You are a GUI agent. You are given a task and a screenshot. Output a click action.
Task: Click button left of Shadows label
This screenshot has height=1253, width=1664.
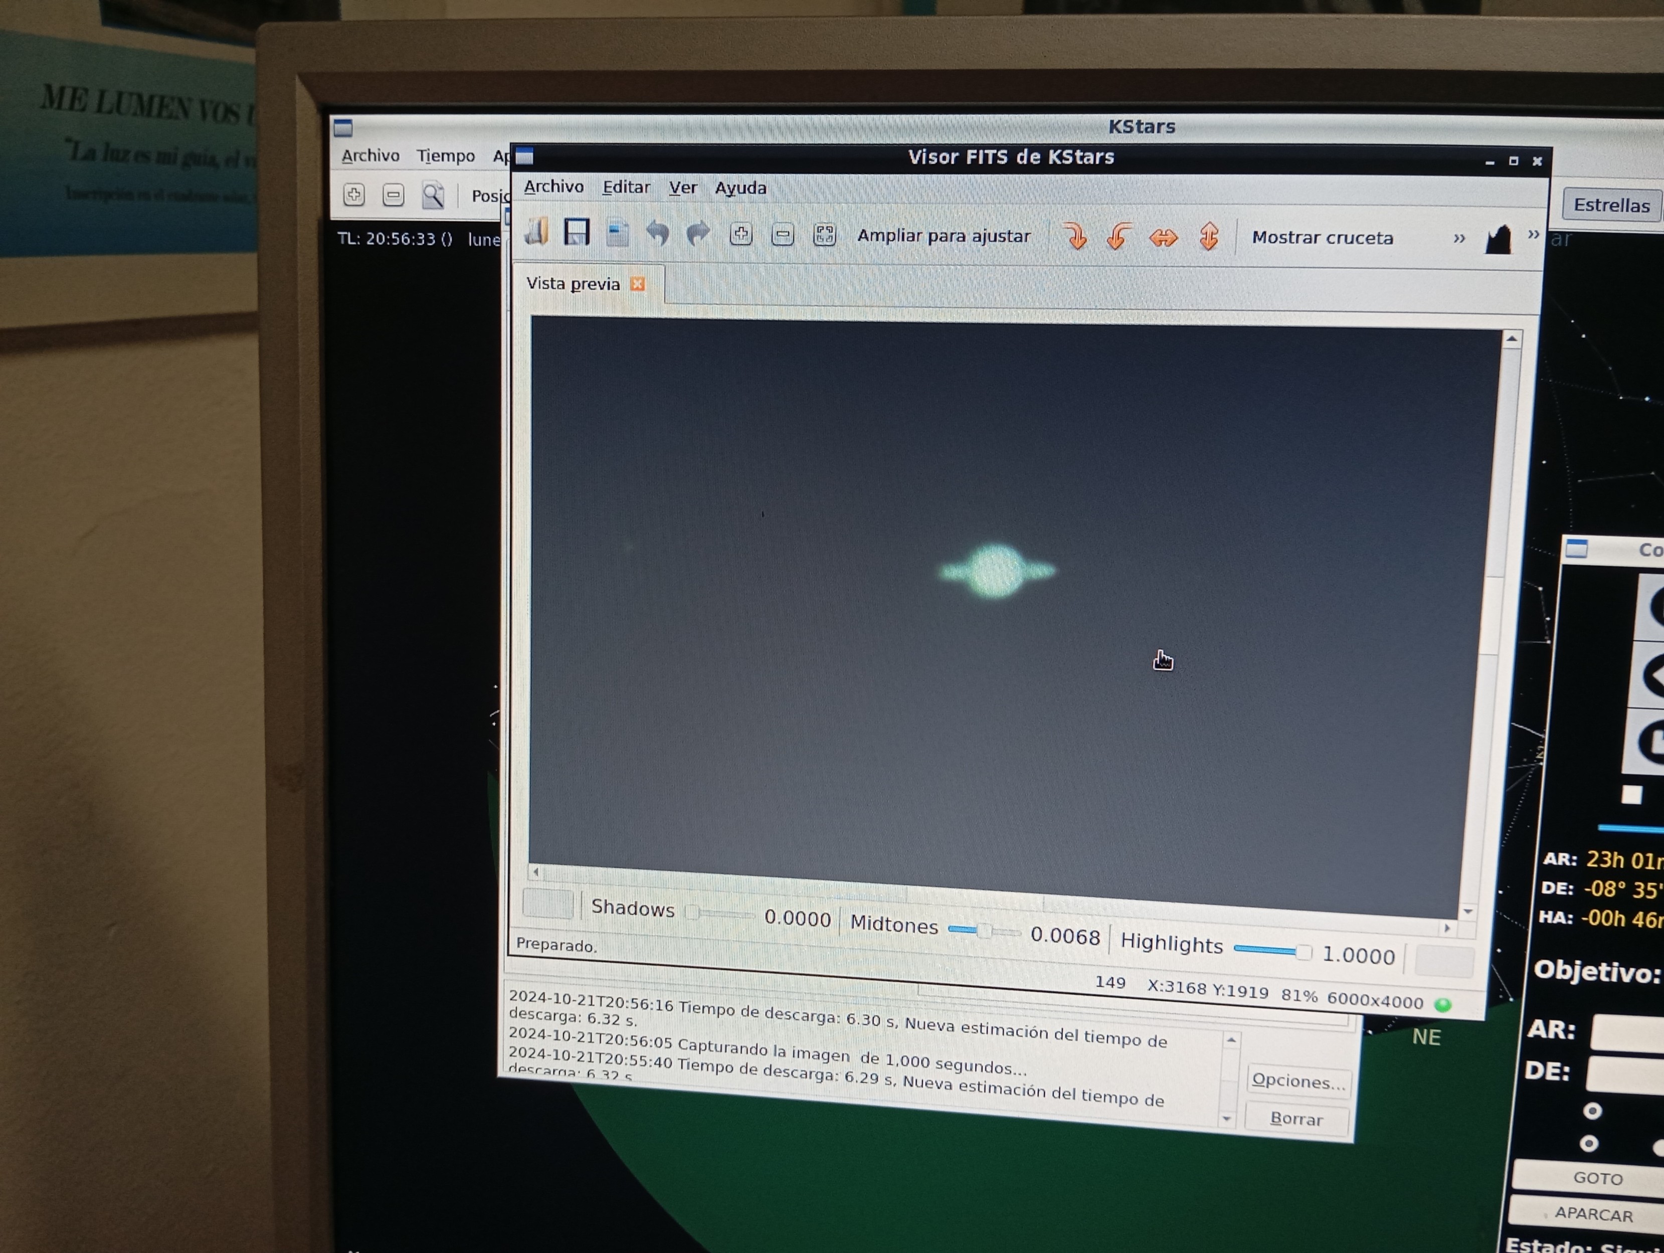tap(547, 904)
